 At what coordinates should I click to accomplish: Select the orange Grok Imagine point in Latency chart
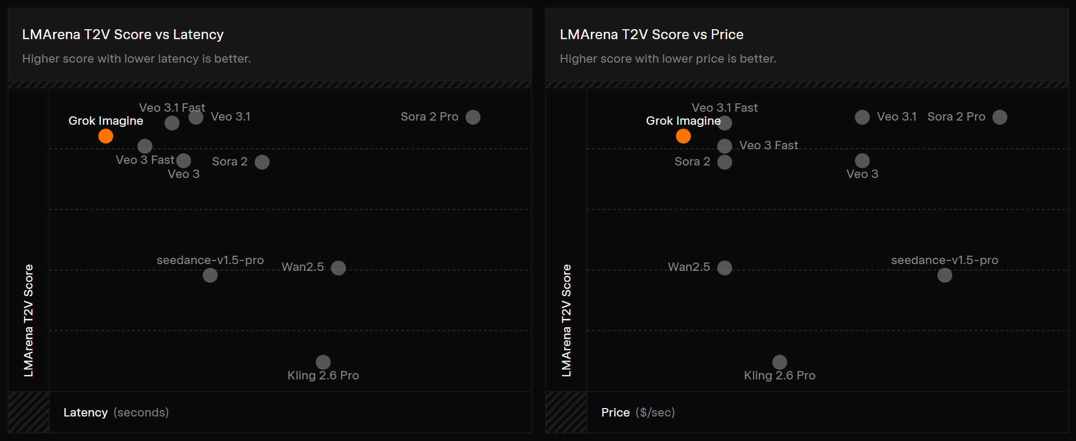pyautogui.click(x=106, y=136)
